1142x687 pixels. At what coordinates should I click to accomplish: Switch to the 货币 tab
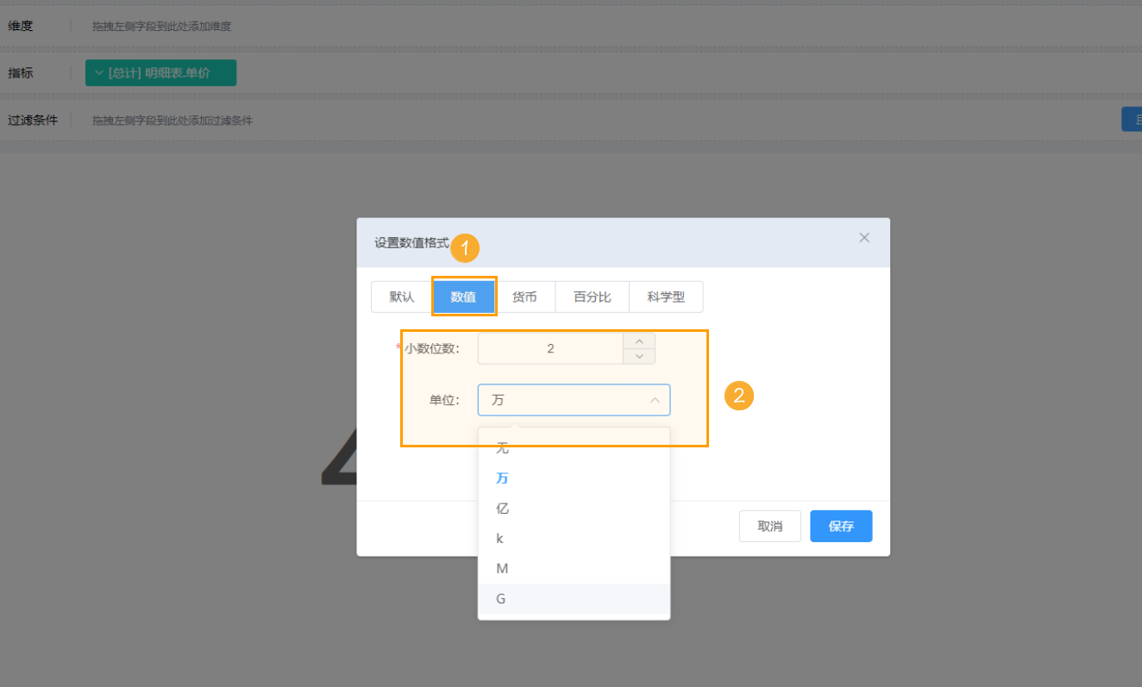526,297
